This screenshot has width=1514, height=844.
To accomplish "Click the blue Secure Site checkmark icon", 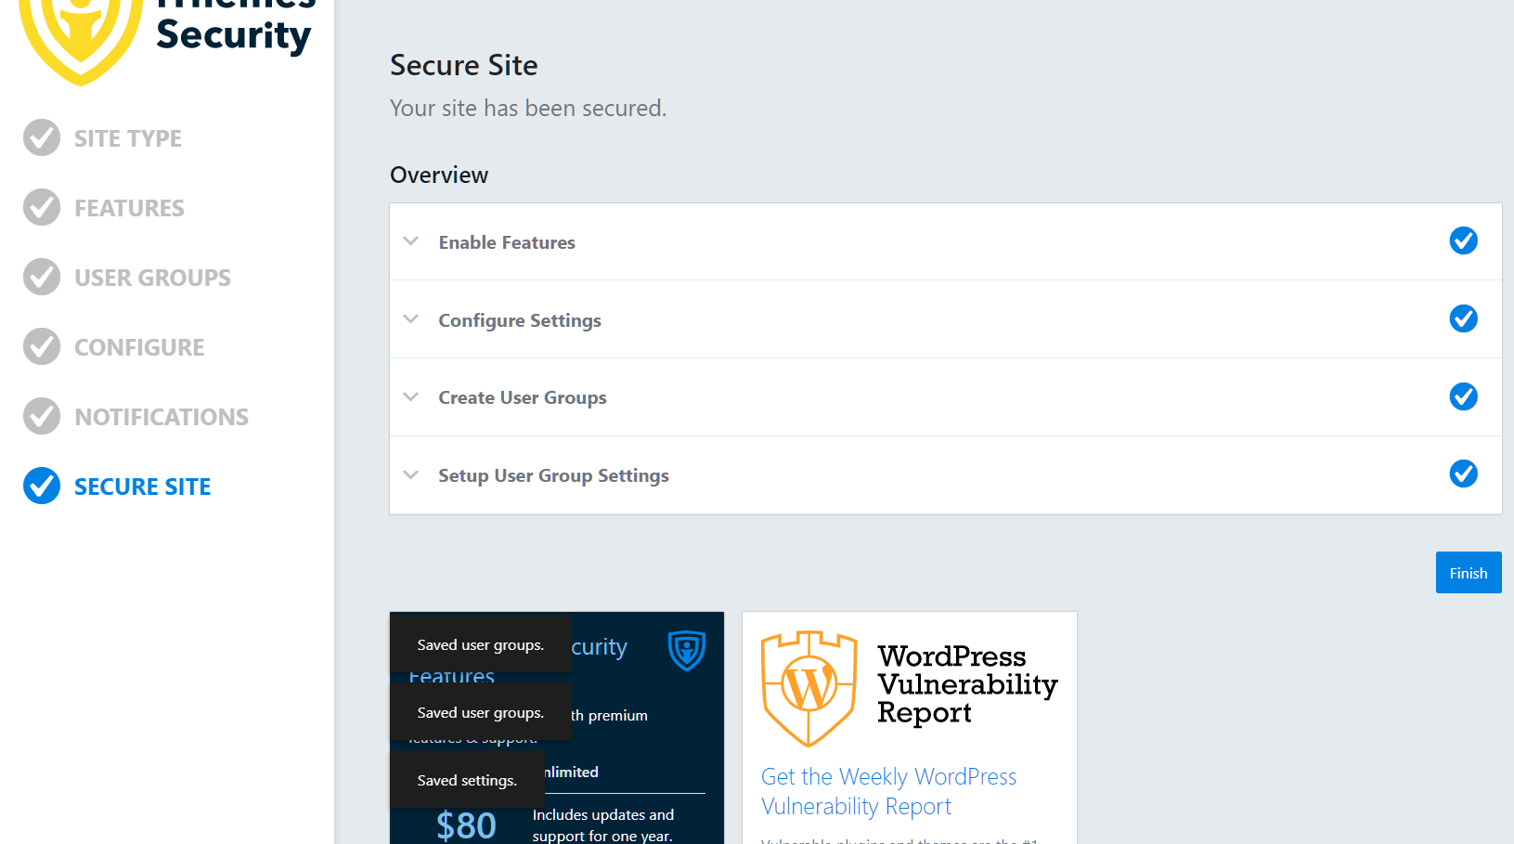I will click(42, 486).
